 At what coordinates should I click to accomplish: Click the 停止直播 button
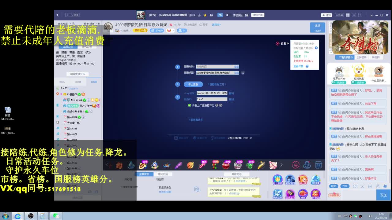(x=193, y=84)
